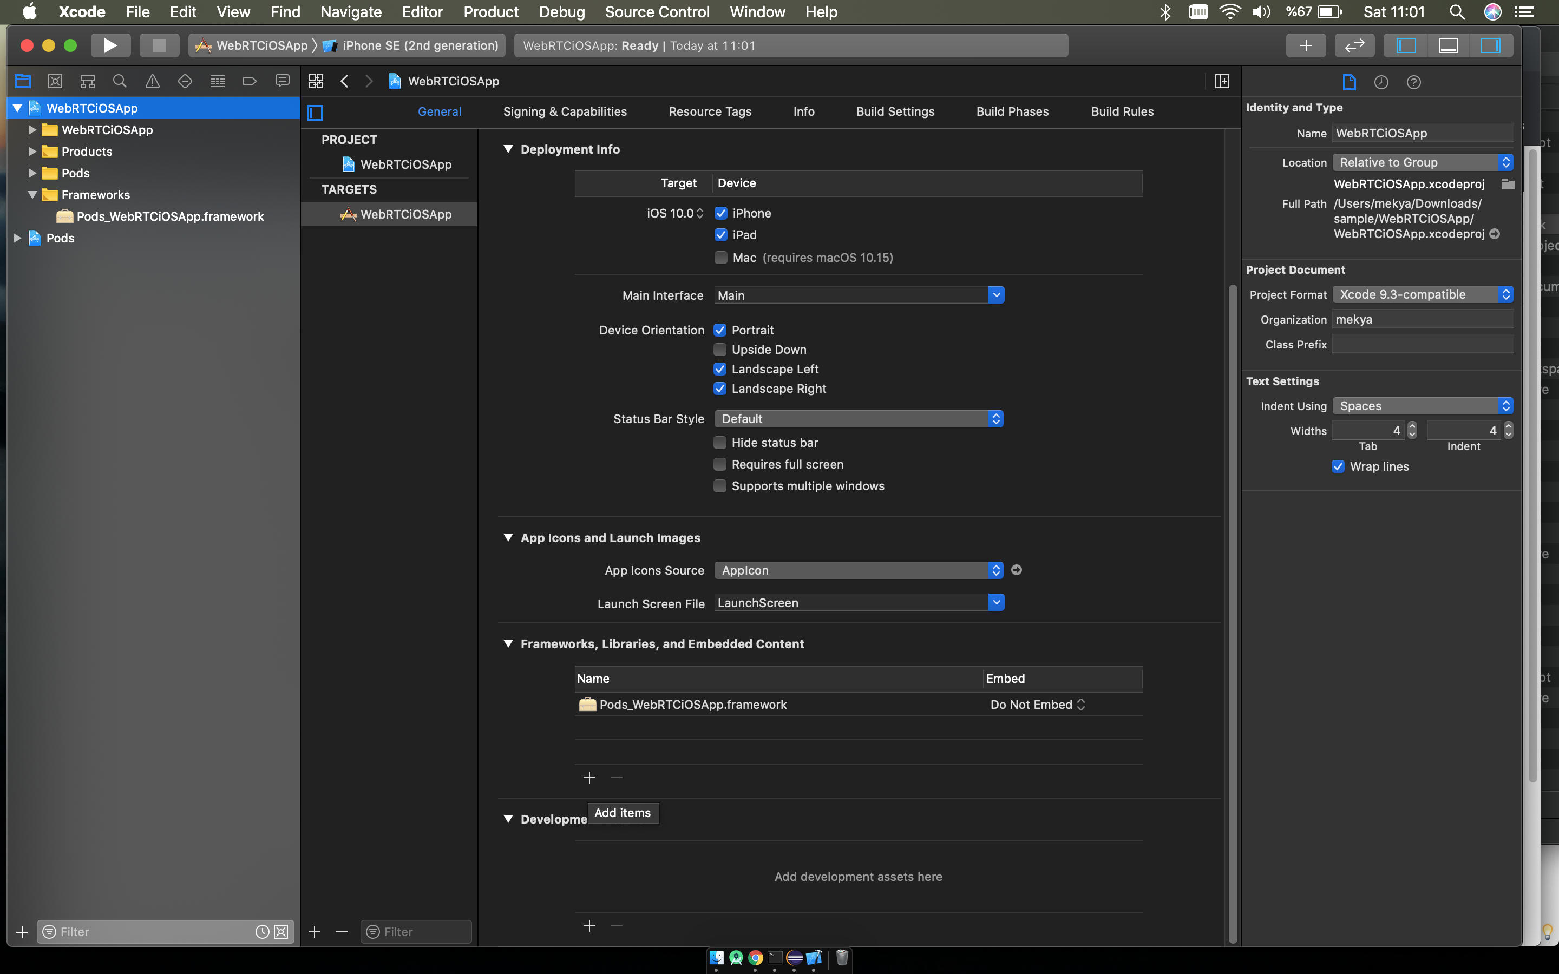
Task: Uncheck the iPhone device checkbox
Action: point(721,213)
